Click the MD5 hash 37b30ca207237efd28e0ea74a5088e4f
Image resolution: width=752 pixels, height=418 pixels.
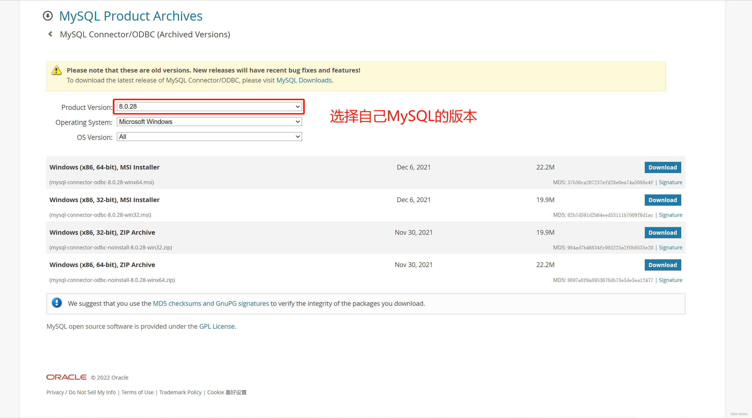[610, 182]
